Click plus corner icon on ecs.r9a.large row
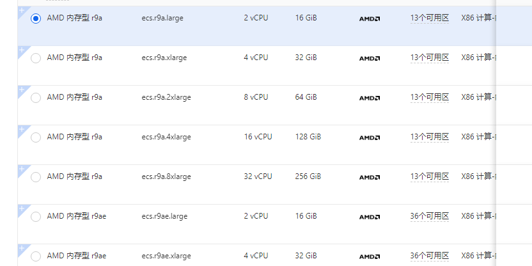This screenshot has width=532, height=266. point(22,11)
